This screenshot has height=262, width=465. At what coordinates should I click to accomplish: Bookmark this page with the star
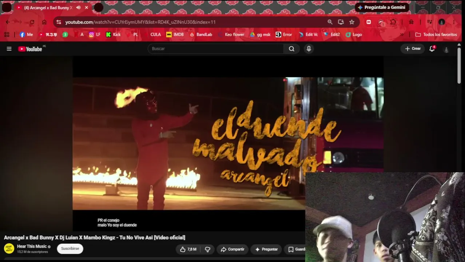coord(352,22)
